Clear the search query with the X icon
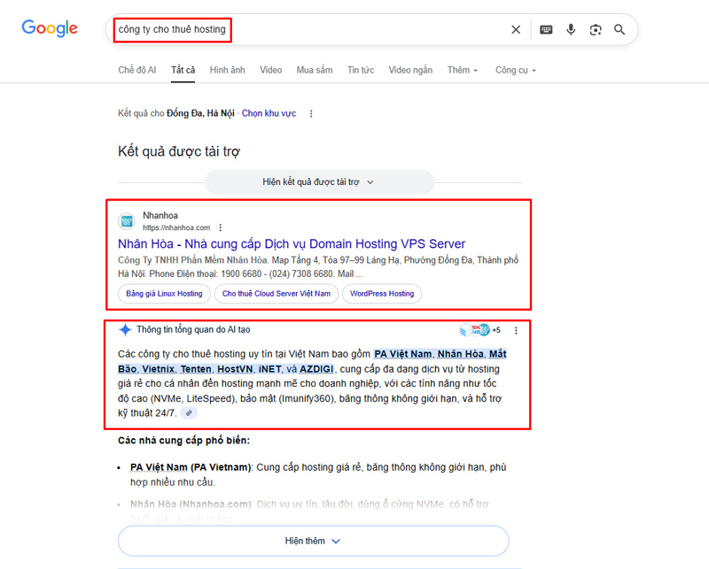Screen dimensions: 709x569 pos(516,29)
